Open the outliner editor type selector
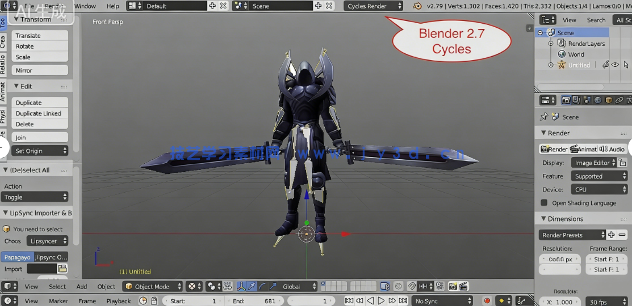632x306 pixels. 548,20
